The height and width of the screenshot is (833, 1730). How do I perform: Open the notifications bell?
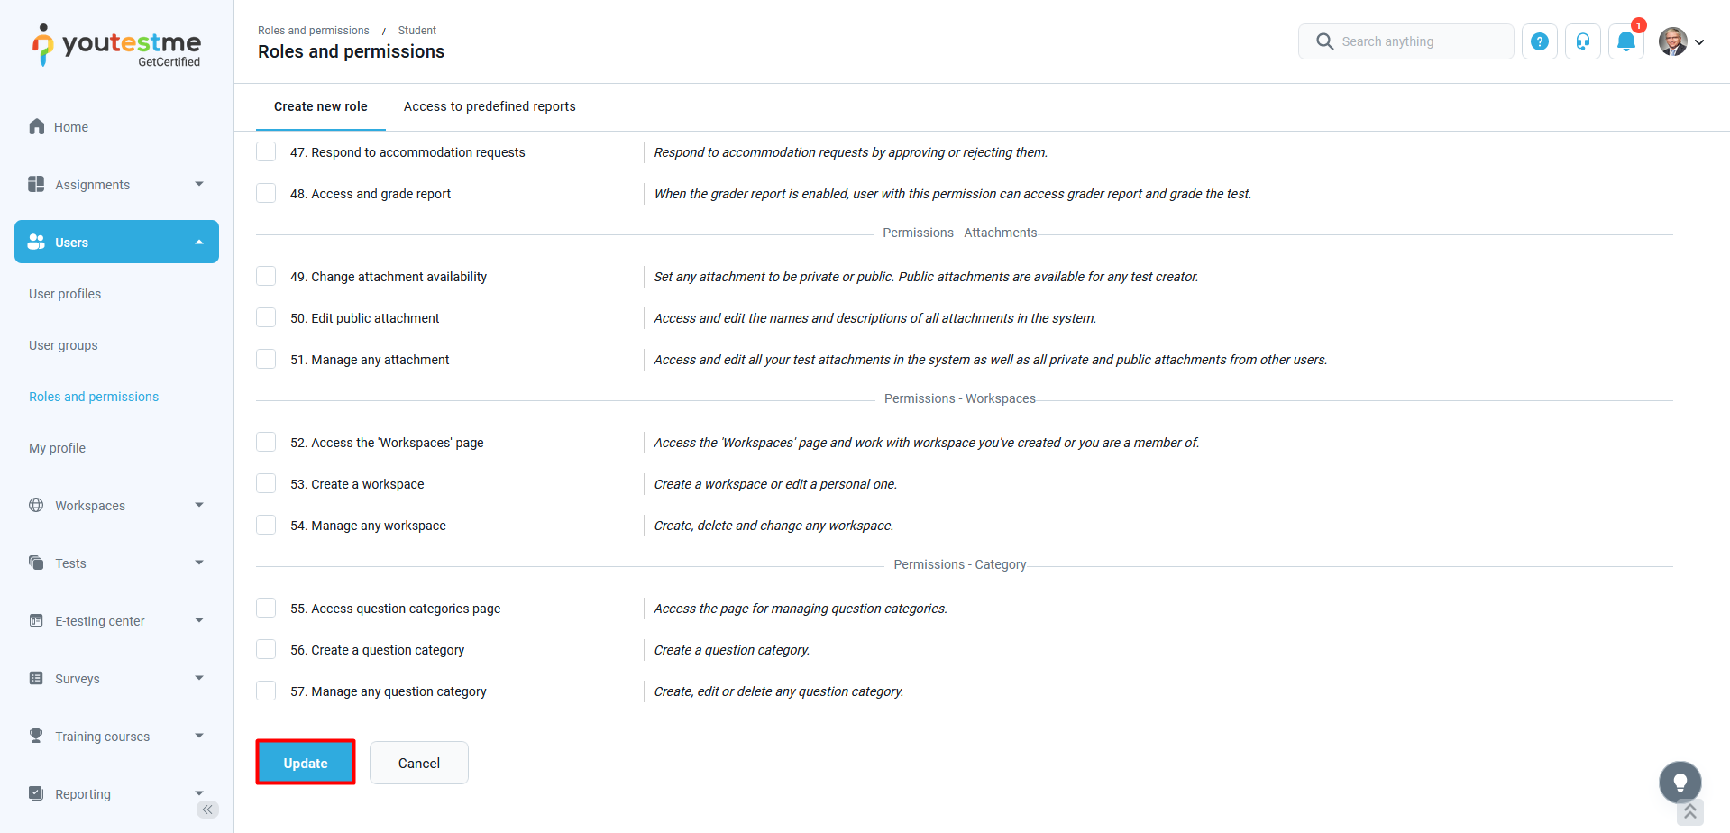coord(1626,41)
